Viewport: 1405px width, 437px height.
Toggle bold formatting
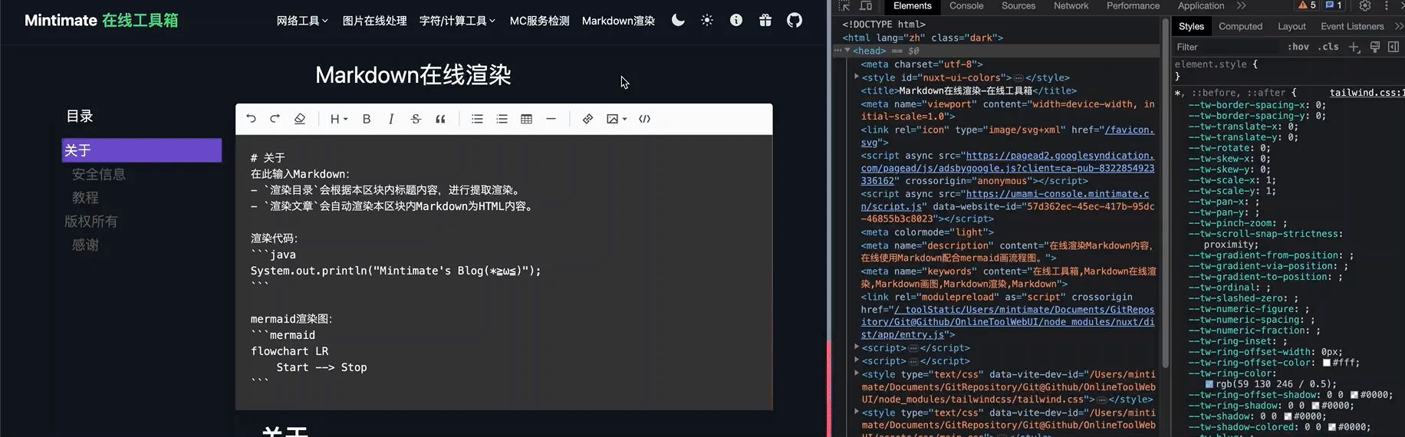367,119
